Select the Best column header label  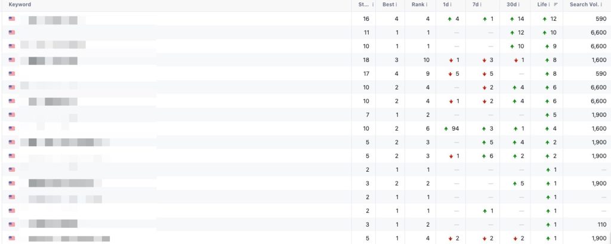click(x=388, y=5)
